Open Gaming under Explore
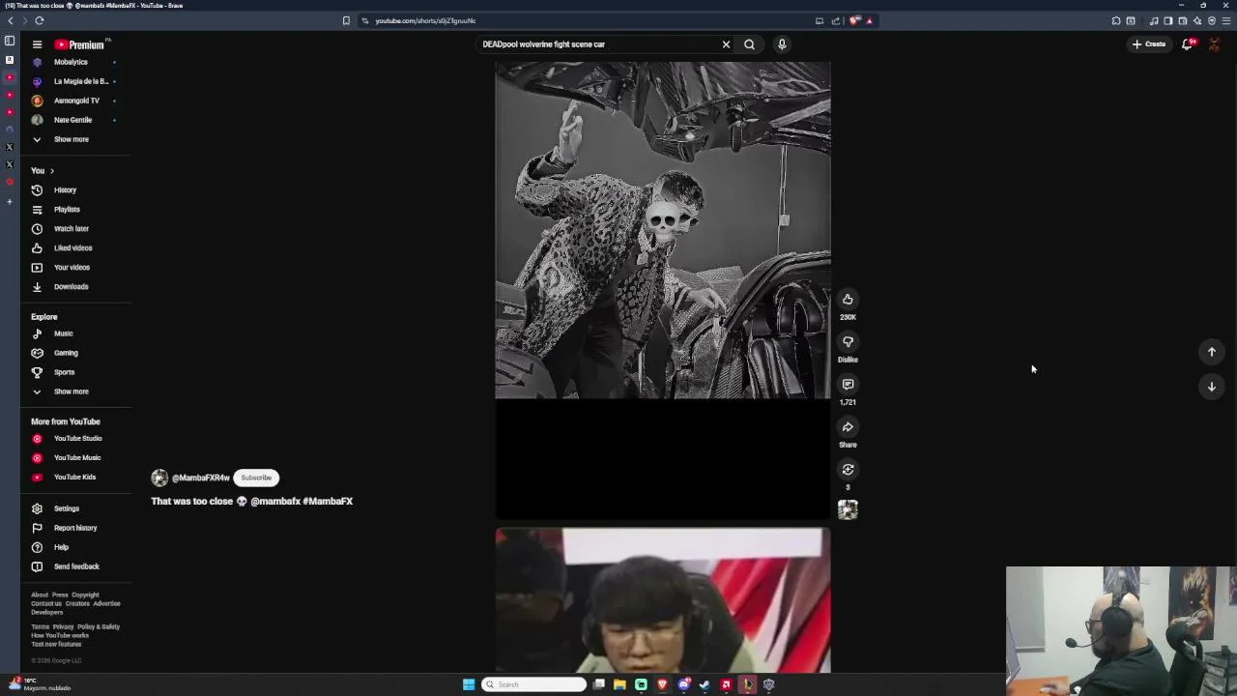This screenshot has height=696, width=1237. coord(66,353)
